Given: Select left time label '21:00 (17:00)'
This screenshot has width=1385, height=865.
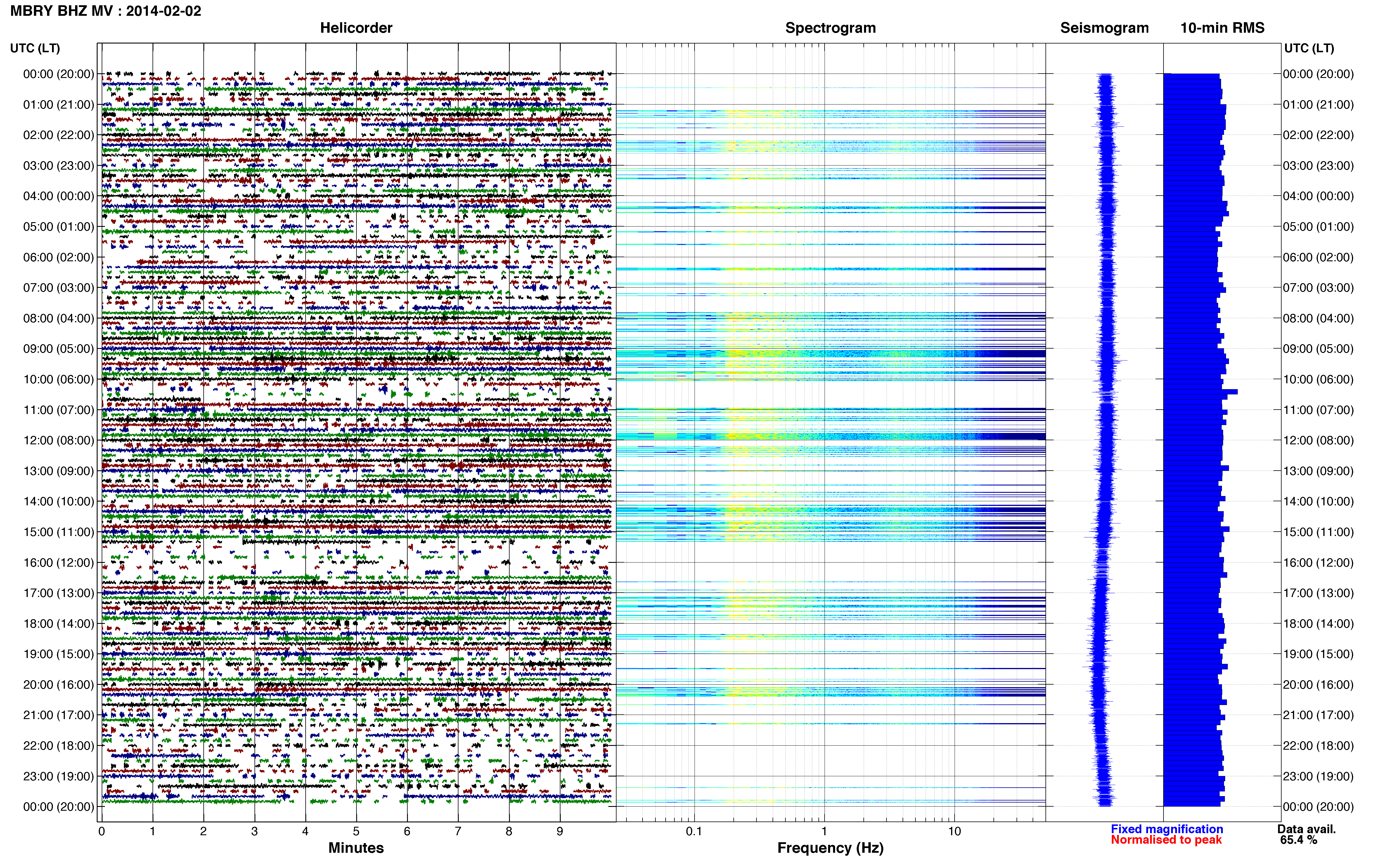Looking at the screenshot, I should 58,715.
